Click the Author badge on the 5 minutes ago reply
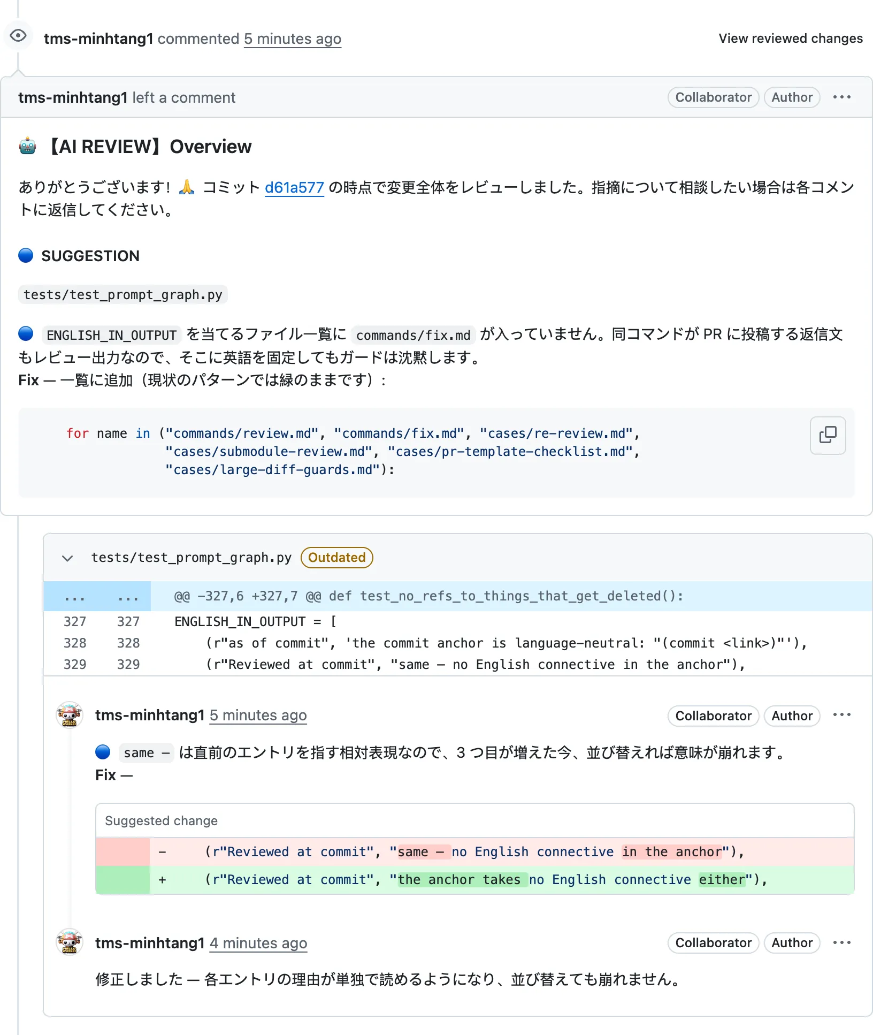This screenshot has height=1035, width=873. [792, 716]
